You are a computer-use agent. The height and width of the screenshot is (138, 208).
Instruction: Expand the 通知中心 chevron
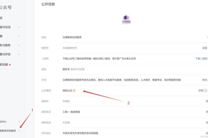19,122
